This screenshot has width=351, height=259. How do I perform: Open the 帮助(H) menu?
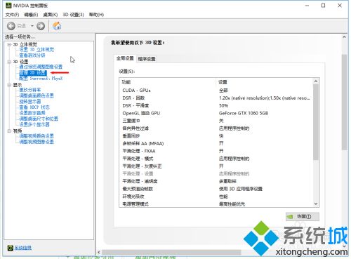96,15
